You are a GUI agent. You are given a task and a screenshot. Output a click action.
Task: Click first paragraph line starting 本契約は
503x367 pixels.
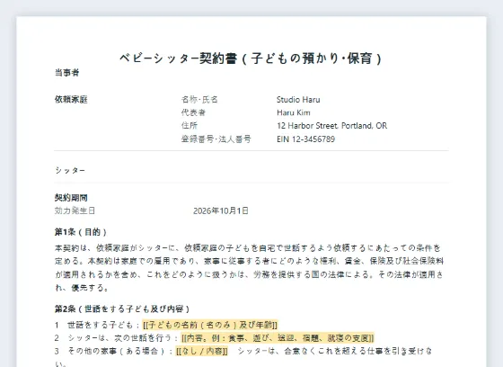pyautogui.click(x=248, y=248)
